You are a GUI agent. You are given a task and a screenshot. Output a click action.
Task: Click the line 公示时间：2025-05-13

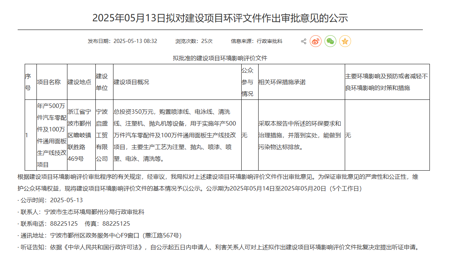pyautogui.click(x=50, y=200)
